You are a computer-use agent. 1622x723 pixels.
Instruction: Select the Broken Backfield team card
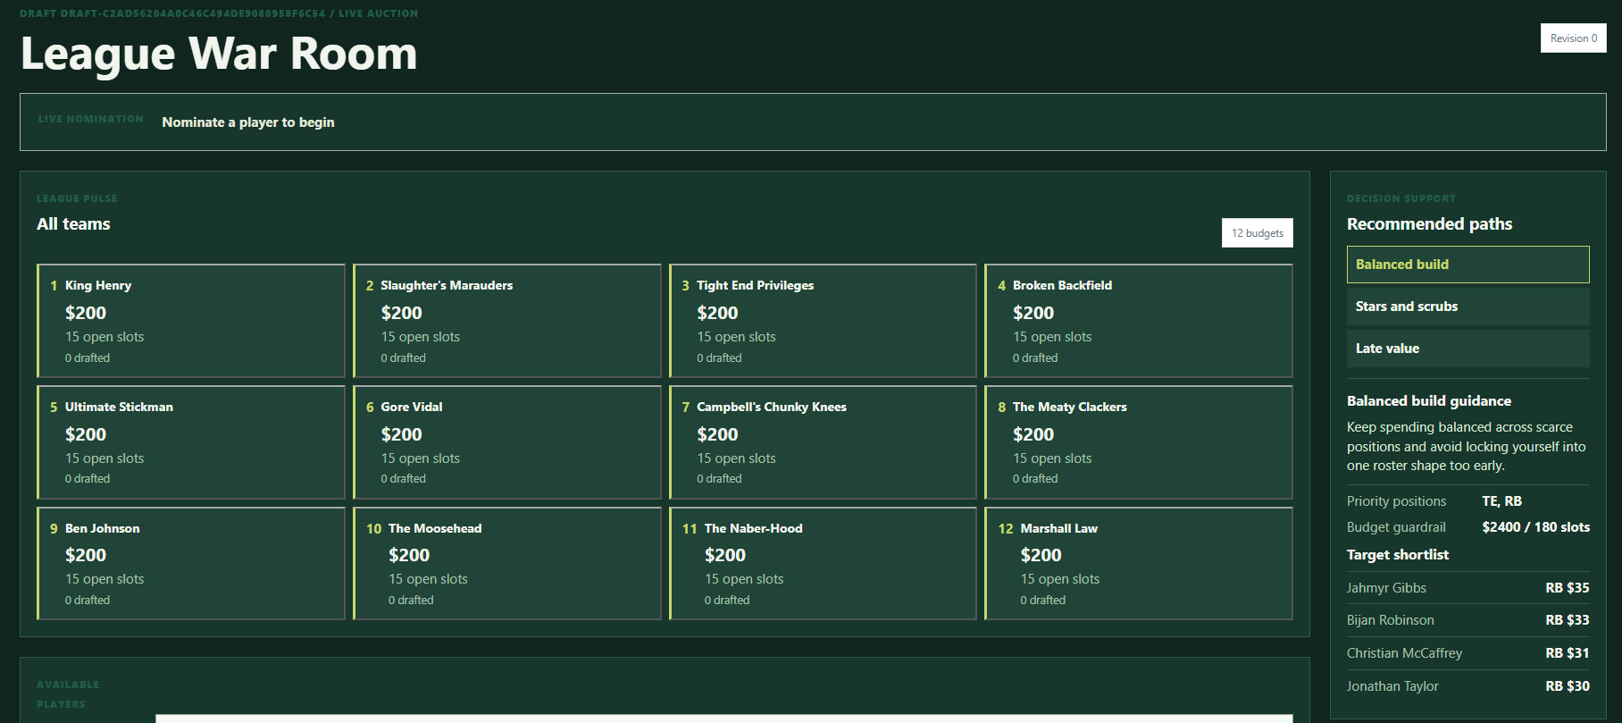click(1139, 321)
